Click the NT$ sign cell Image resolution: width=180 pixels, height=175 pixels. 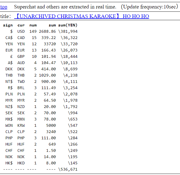(x=9, y=82)
